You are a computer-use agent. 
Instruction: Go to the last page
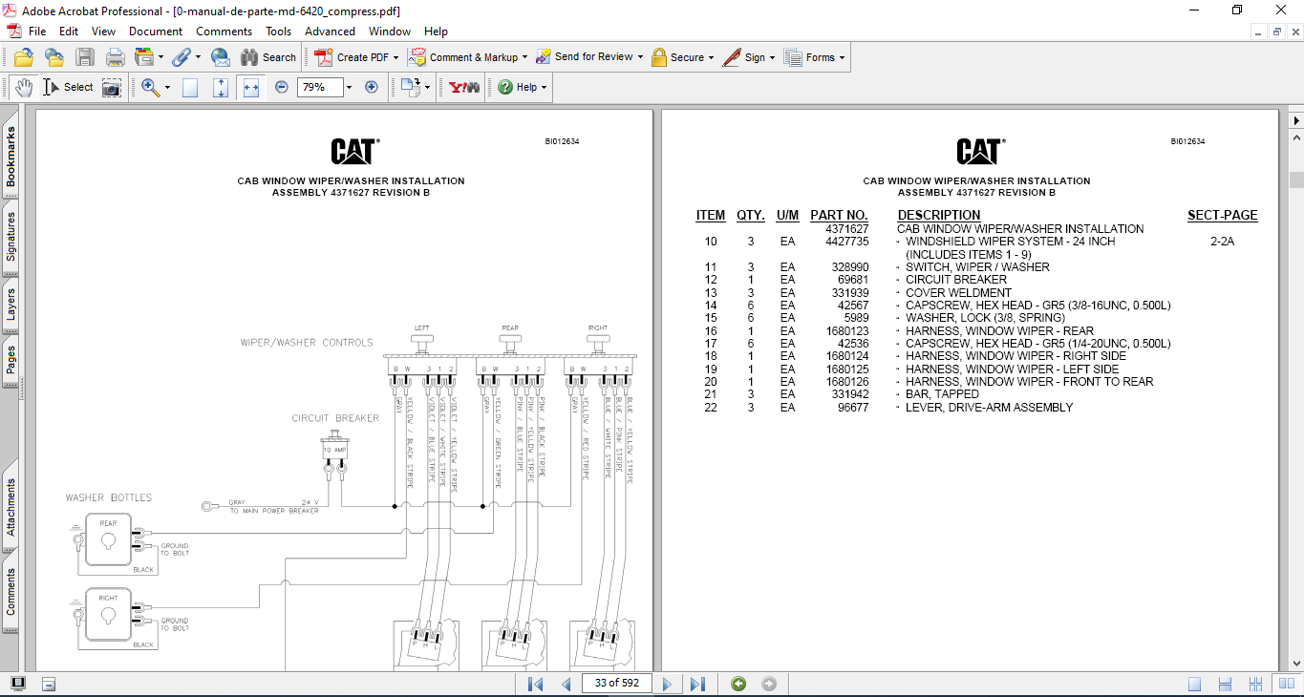(x=697, y=684)
